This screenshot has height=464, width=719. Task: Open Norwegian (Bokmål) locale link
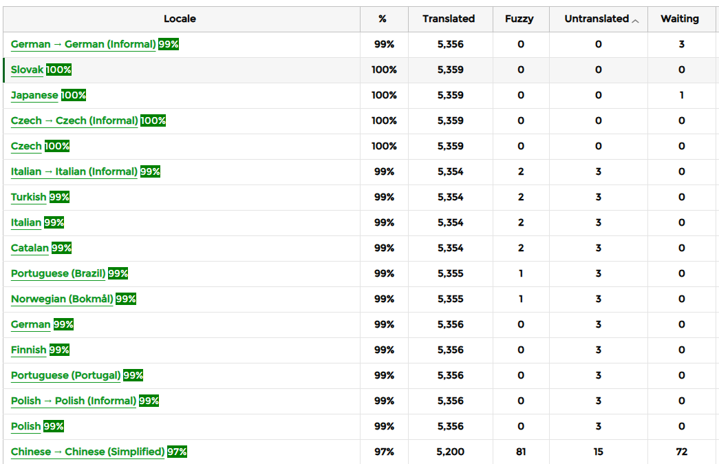click(62, 299)
